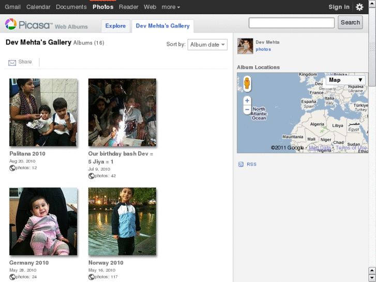Click the Sign in link

(339, 7)
